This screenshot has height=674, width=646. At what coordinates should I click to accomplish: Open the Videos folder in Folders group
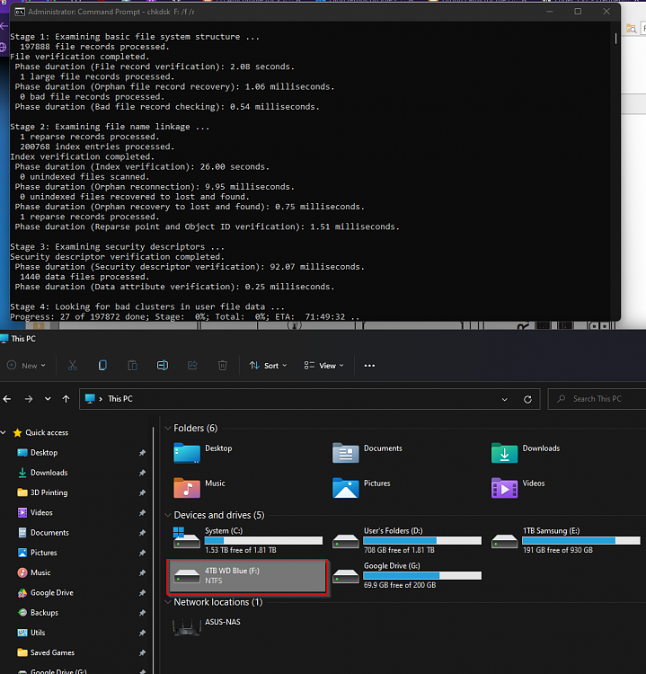point(505,488)
